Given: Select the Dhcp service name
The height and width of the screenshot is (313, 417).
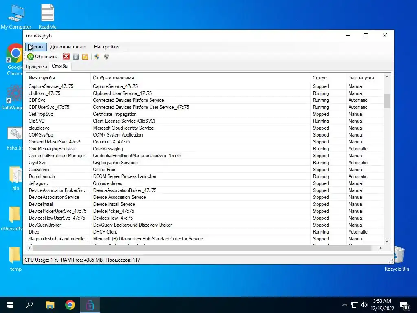Looking at the screenshot, I should coord(34,231).
